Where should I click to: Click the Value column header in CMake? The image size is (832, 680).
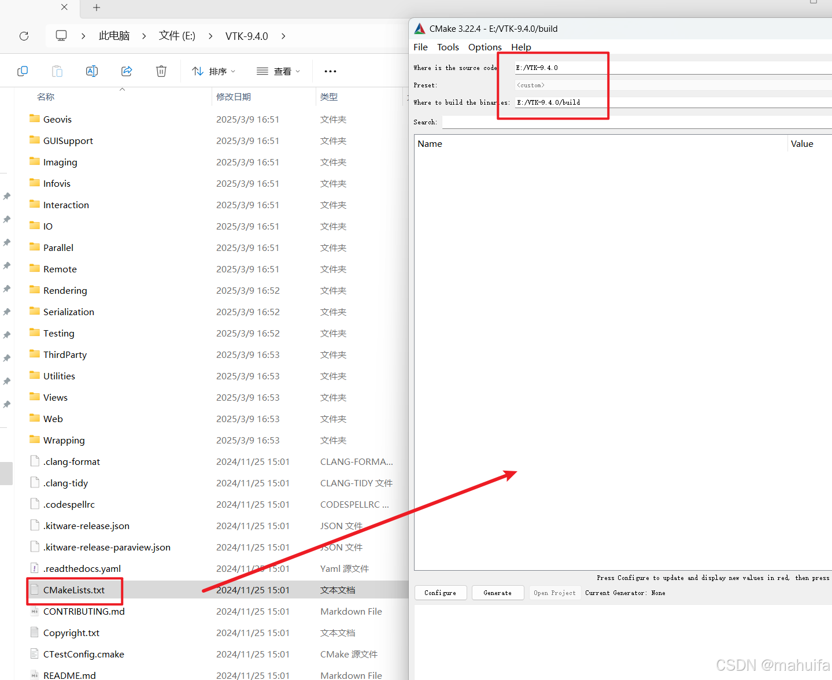tap(802, 143)
